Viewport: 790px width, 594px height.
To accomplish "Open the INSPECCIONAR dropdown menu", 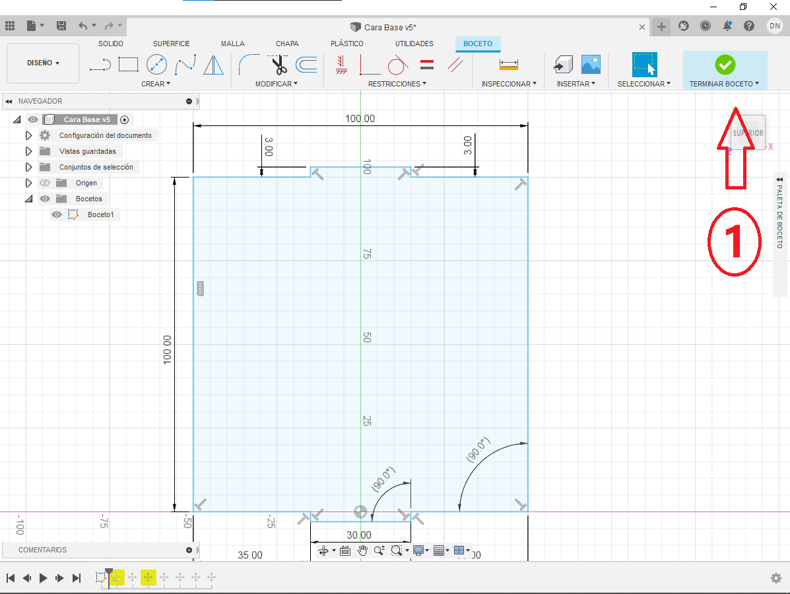I will [509, 84].
